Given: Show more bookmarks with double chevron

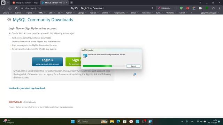Looking at the screenshot, I should pos(191,13).
